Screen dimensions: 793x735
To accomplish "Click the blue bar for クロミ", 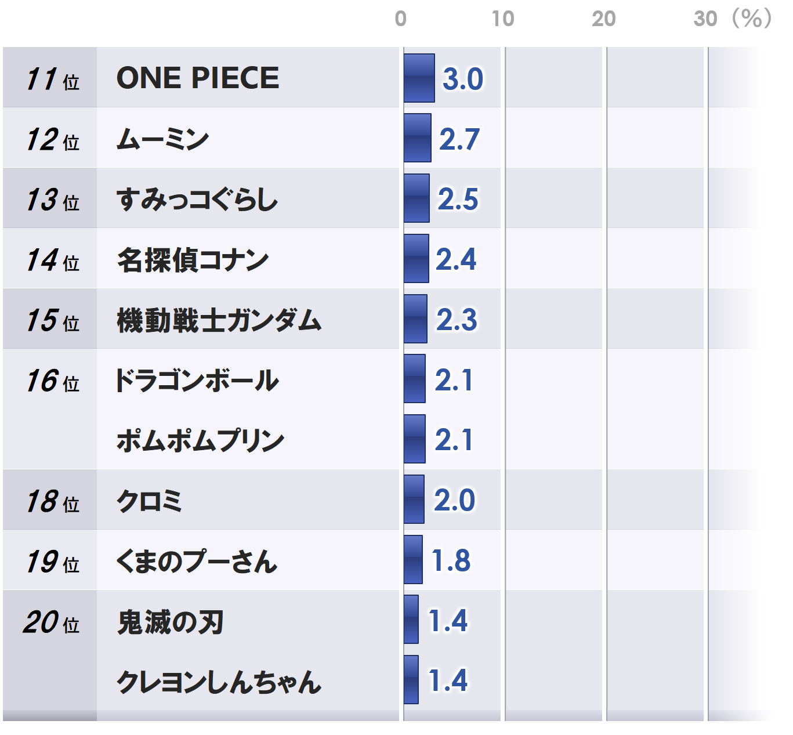I will (414, 499).
